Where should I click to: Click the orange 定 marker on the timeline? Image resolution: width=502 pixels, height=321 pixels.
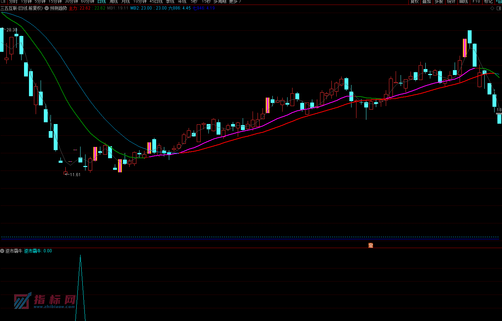pos(371,245)
